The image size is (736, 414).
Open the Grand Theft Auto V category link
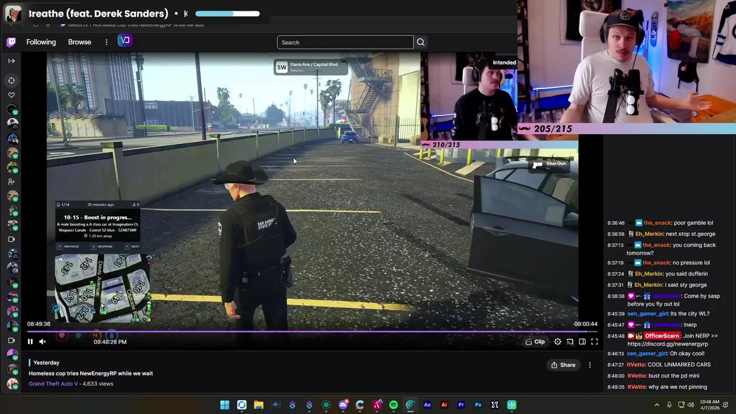coord(53,384)
